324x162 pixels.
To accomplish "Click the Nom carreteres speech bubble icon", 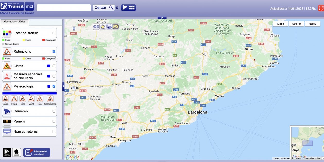I will (x=7, y=131).
